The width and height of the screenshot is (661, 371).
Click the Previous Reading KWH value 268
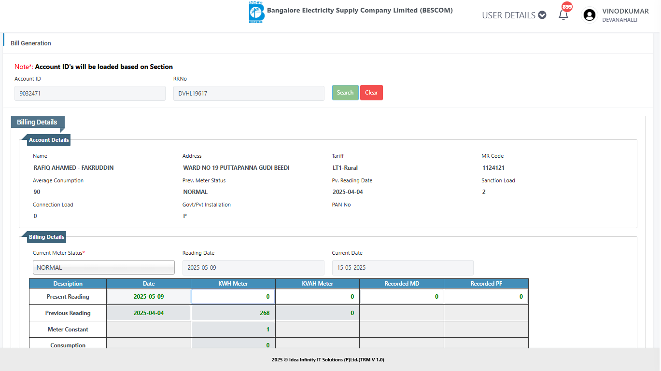264,313
